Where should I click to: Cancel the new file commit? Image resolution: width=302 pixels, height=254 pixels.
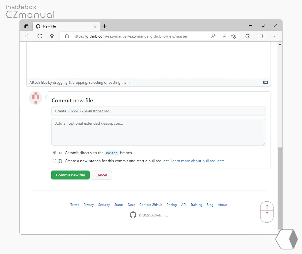[x=101, y=175]
